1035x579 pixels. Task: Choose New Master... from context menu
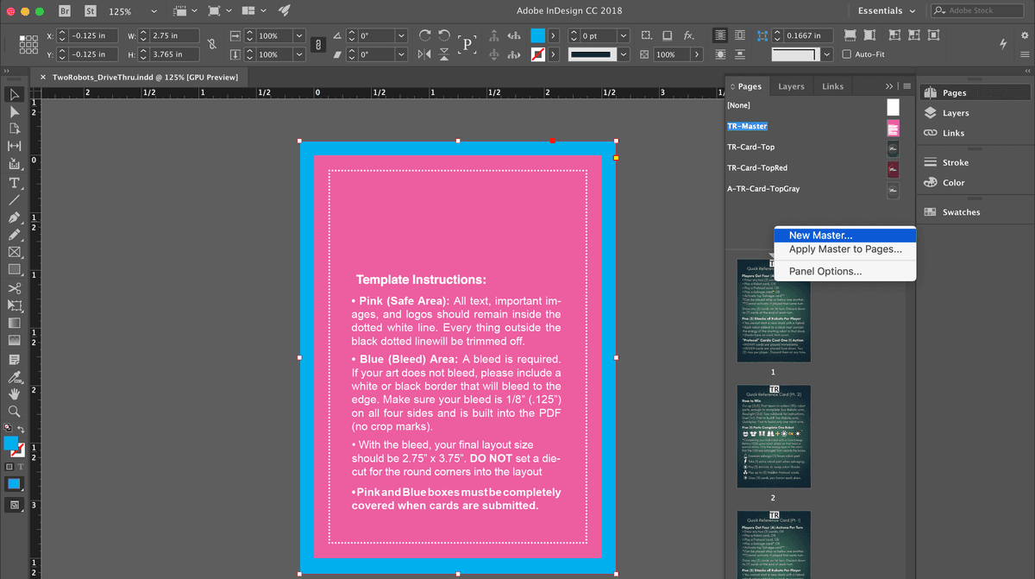pyautogui.click(x=820, y=236)
